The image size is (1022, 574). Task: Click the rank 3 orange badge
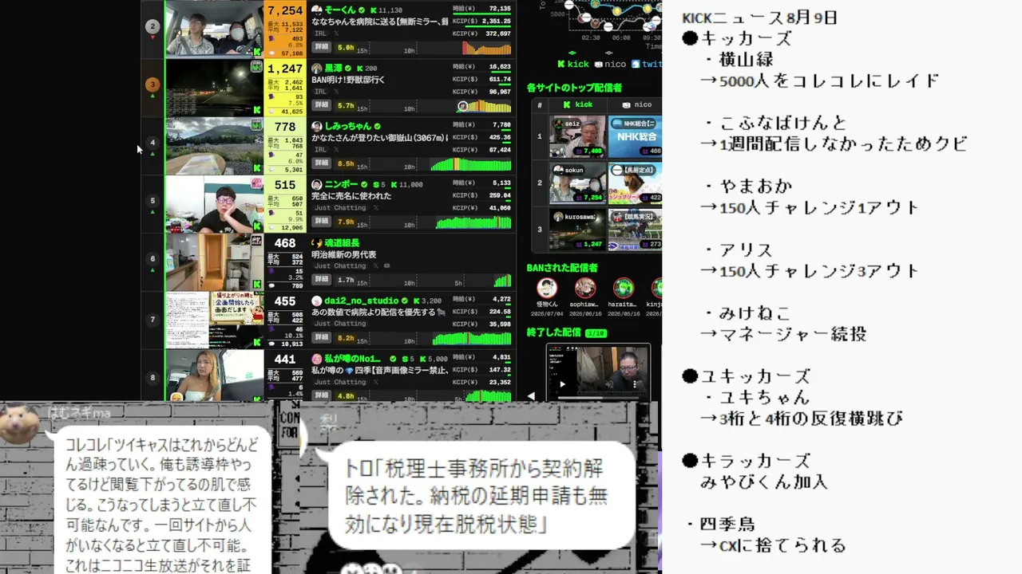coord(153,85)
